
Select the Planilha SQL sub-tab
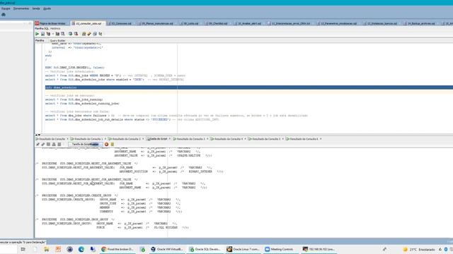point(42,28)
